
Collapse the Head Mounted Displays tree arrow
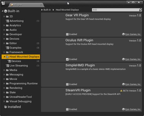(x=4, y=57)
